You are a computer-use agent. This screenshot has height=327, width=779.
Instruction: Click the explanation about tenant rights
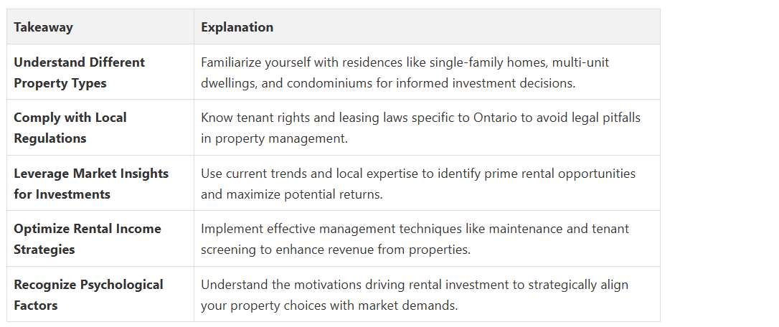420,128
